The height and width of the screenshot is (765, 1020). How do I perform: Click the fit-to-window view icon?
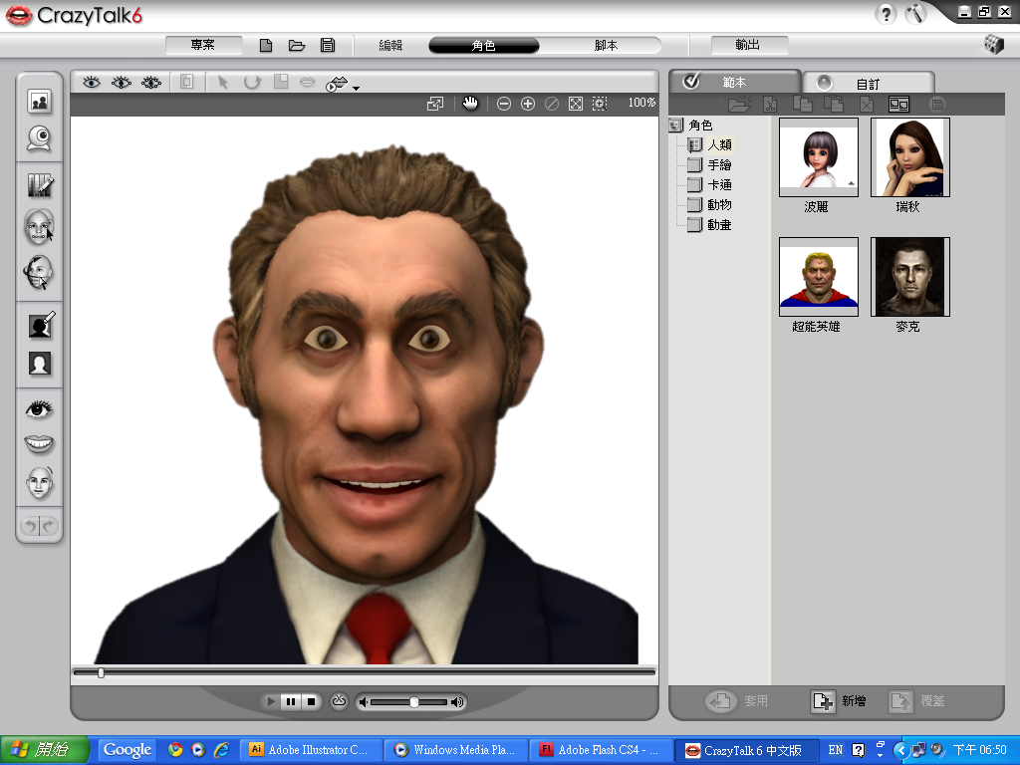[x=575, y=104]
